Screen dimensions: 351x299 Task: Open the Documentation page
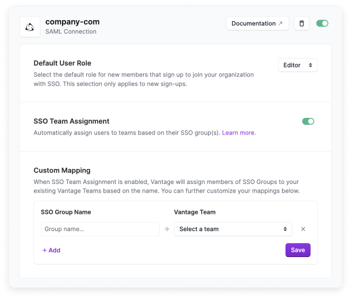coord(253,24)
